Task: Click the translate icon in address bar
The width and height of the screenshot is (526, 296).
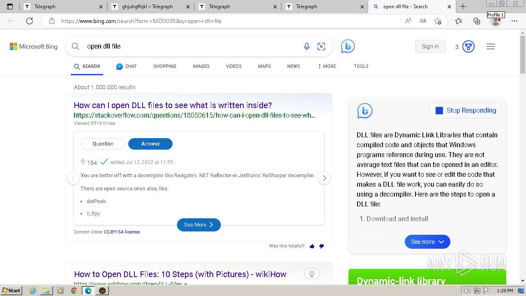Action: 422,21
